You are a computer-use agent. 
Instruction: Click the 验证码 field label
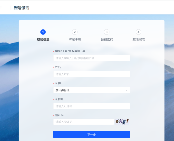pos(59,115)
